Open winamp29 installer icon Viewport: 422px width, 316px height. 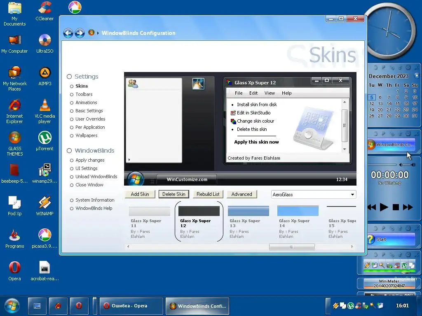click(x=45, y=174)
